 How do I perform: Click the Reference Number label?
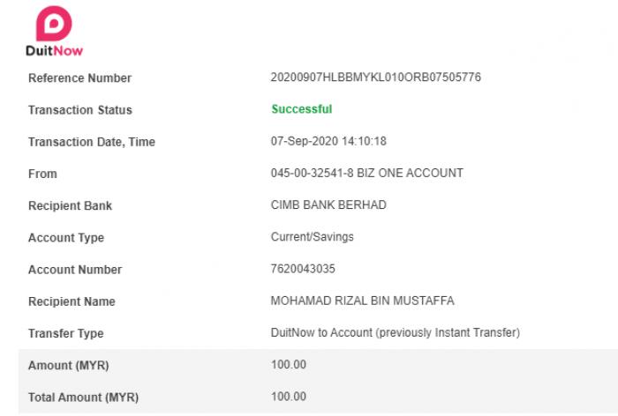coord(79,78)
